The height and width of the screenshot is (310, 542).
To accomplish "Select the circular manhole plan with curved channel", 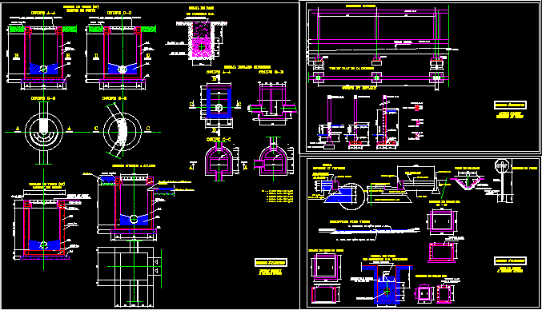I will (122, 132).
